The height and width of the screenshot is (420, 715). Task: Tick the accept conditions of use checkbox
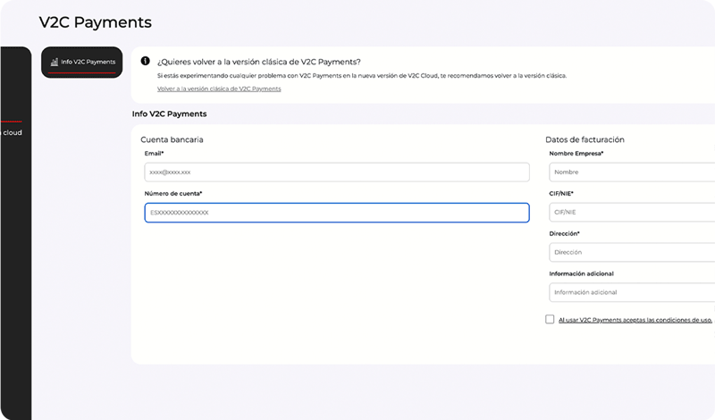550,320
